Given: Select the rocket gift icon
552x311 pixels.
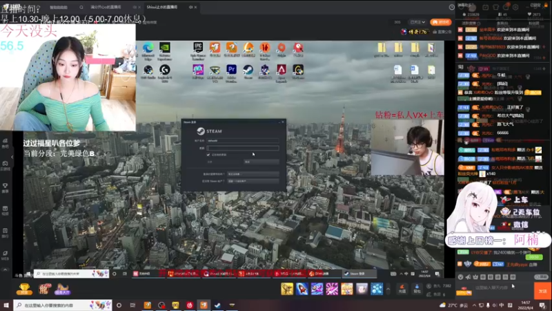Looking at the screenshot, I should [x=302, y=289].
